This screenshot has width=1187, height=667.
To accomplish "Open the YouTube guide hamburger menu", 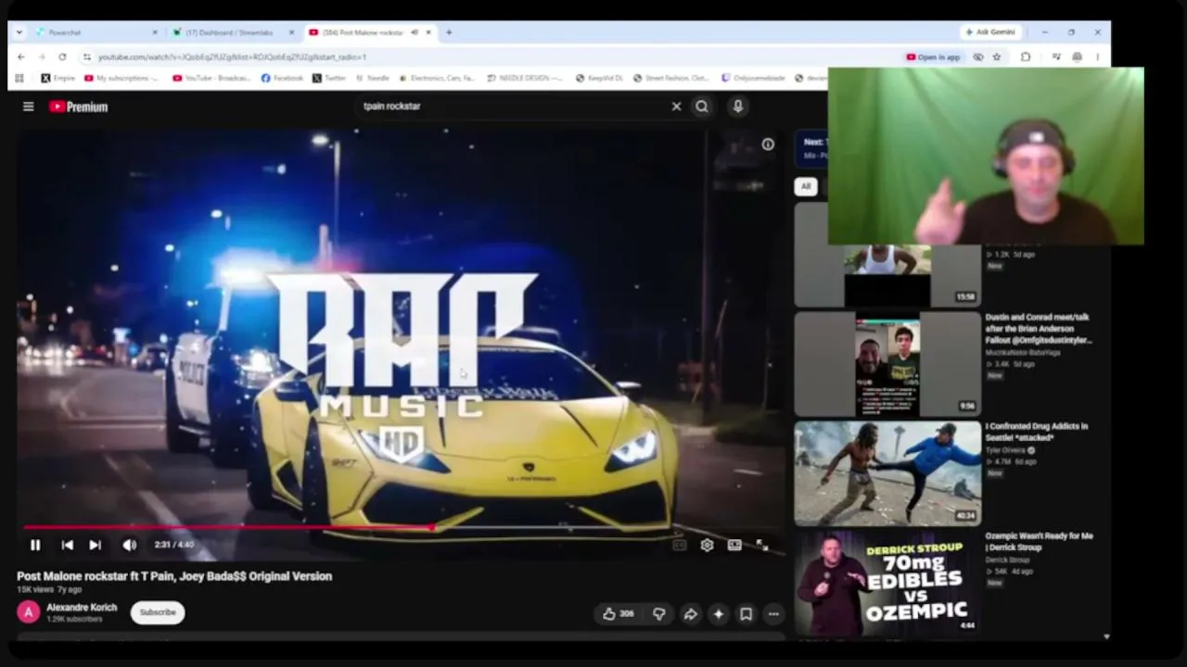I will pos(29,107).
